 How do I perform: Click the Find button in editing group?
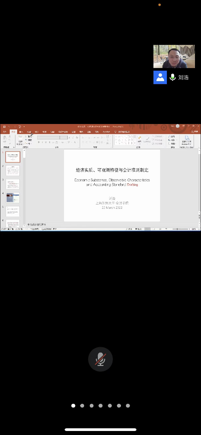pos(172,137)
